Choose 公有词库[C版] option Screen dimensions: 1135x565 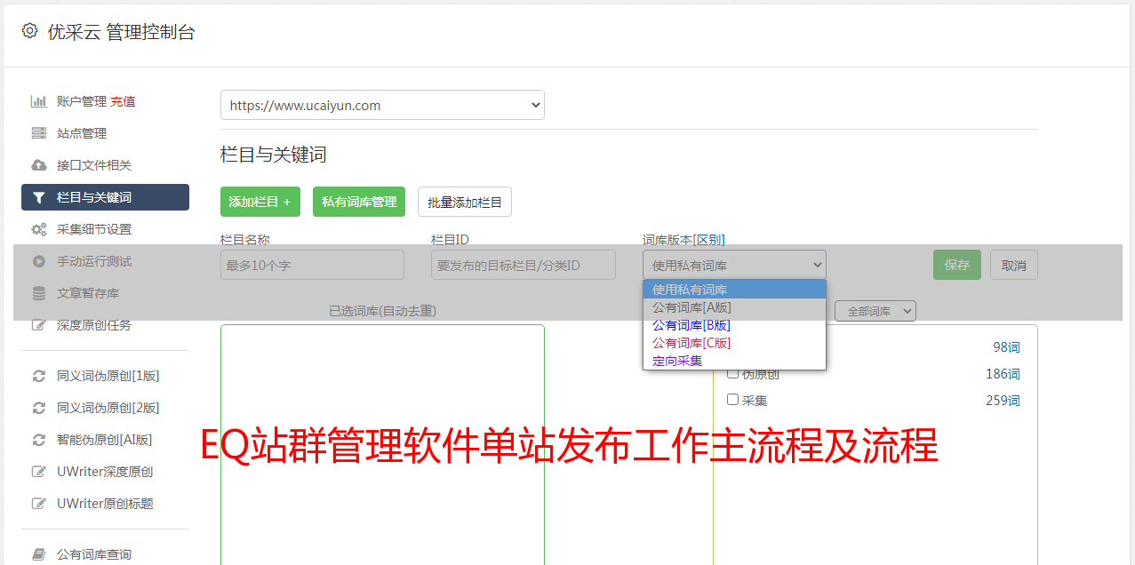(734, 343)
